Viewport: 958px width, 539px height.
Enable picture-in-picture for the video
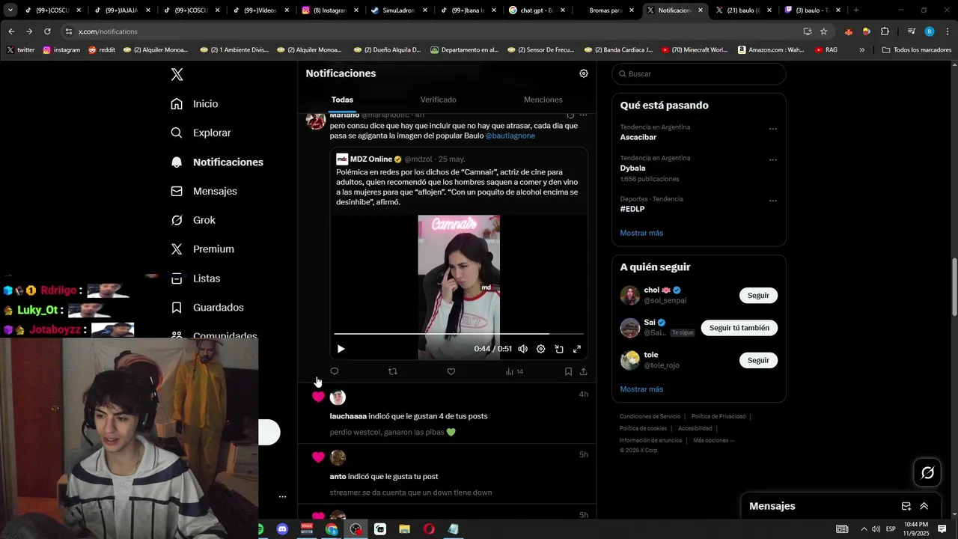(x=559, y=349)
